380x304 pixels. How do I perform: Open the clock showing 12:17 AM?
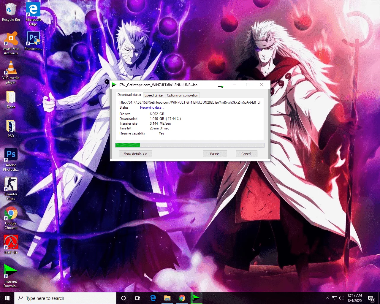355,298
